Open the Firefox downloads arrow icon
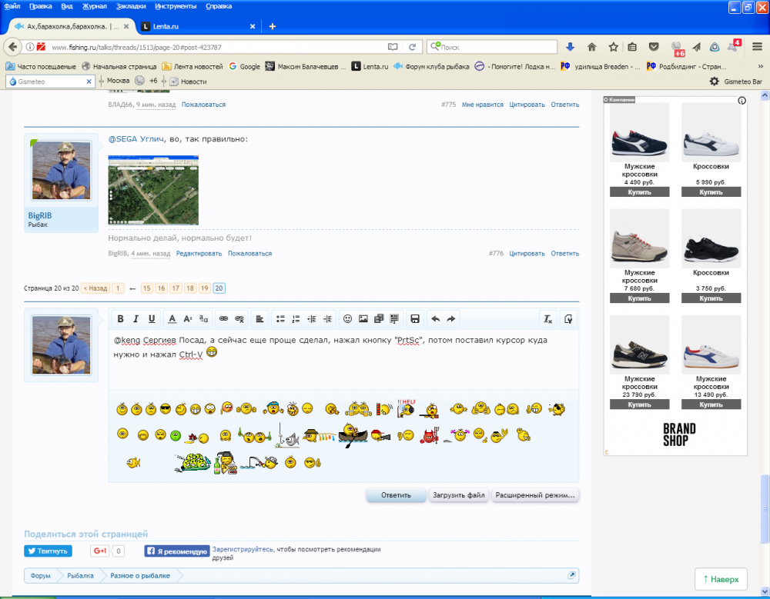Image resolution: width=770 pixels, height=599 pixels. tap(571, 47)
